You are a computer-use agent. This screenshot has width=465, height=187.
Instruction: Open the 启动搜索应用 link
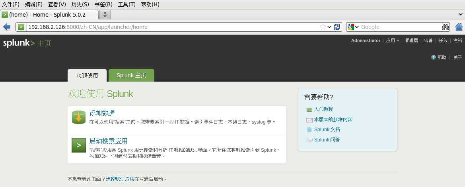pyautogui.click(x=108, y=141)
